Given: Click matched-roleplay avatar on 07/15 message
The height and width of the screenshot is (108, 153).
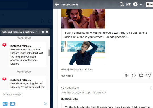Looking at the screenshot, I should tap(4, 45).
